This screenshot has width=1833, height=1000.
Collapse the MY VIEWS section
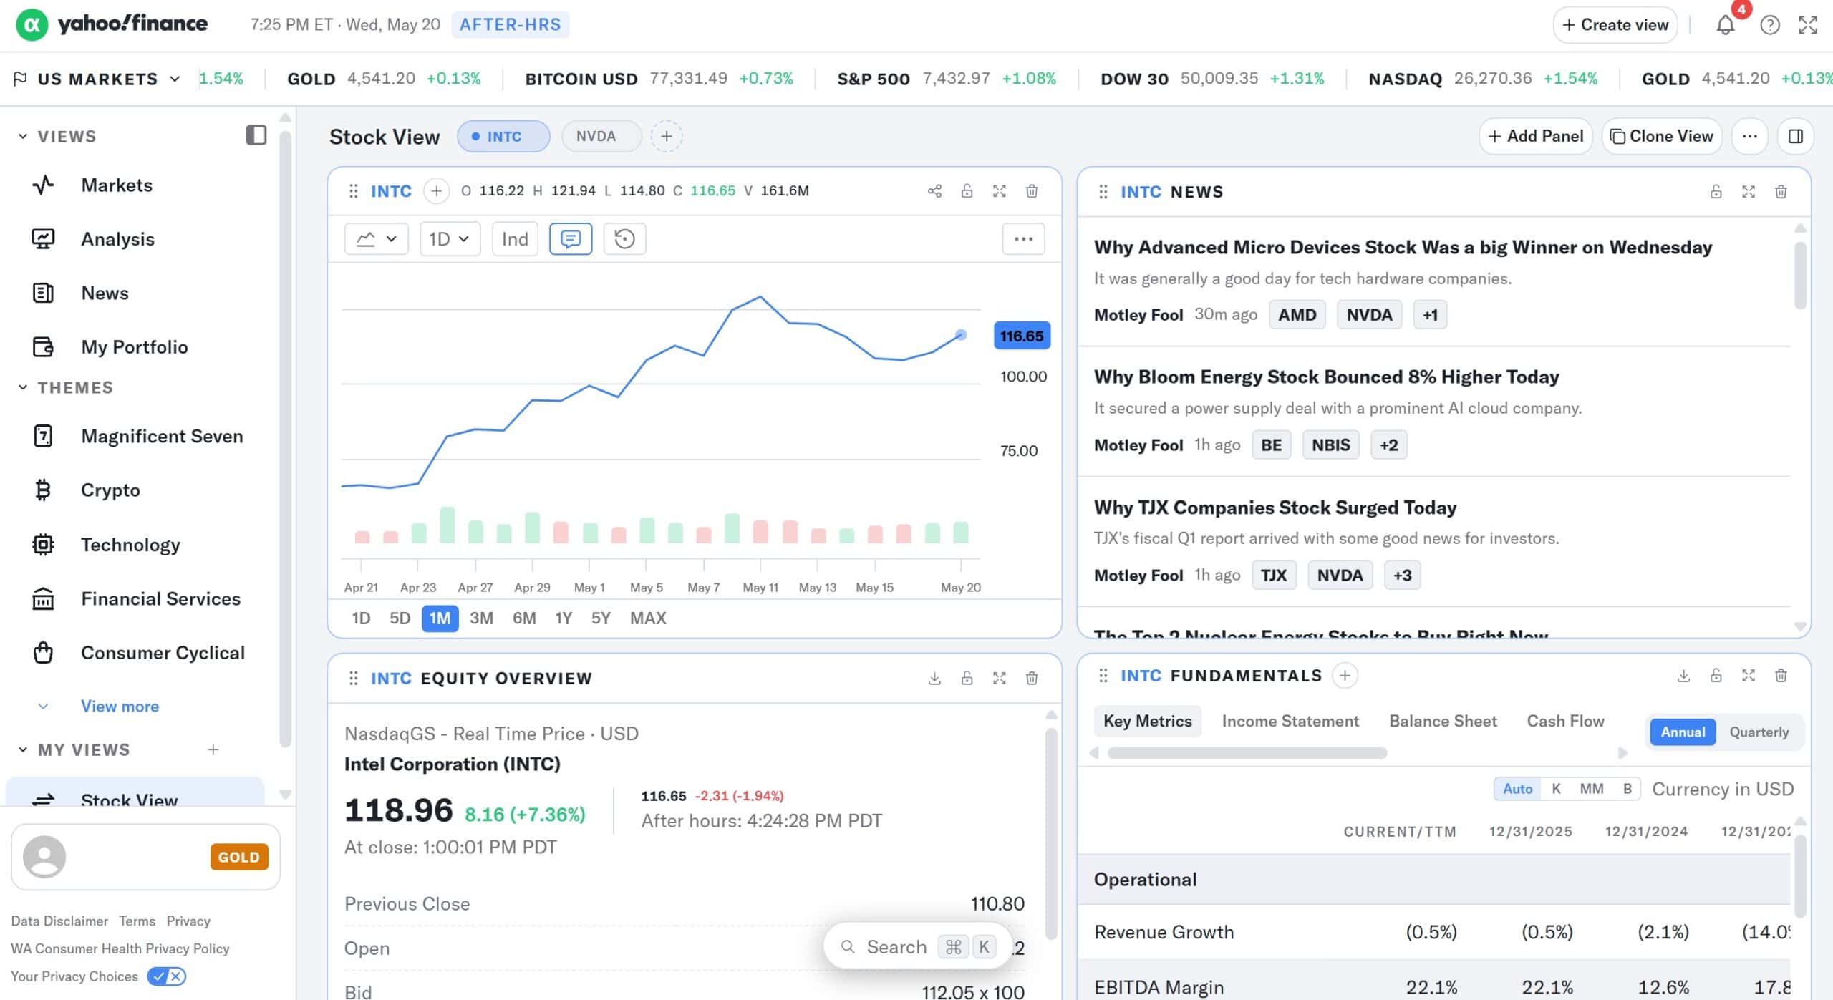tap(23, 749)
